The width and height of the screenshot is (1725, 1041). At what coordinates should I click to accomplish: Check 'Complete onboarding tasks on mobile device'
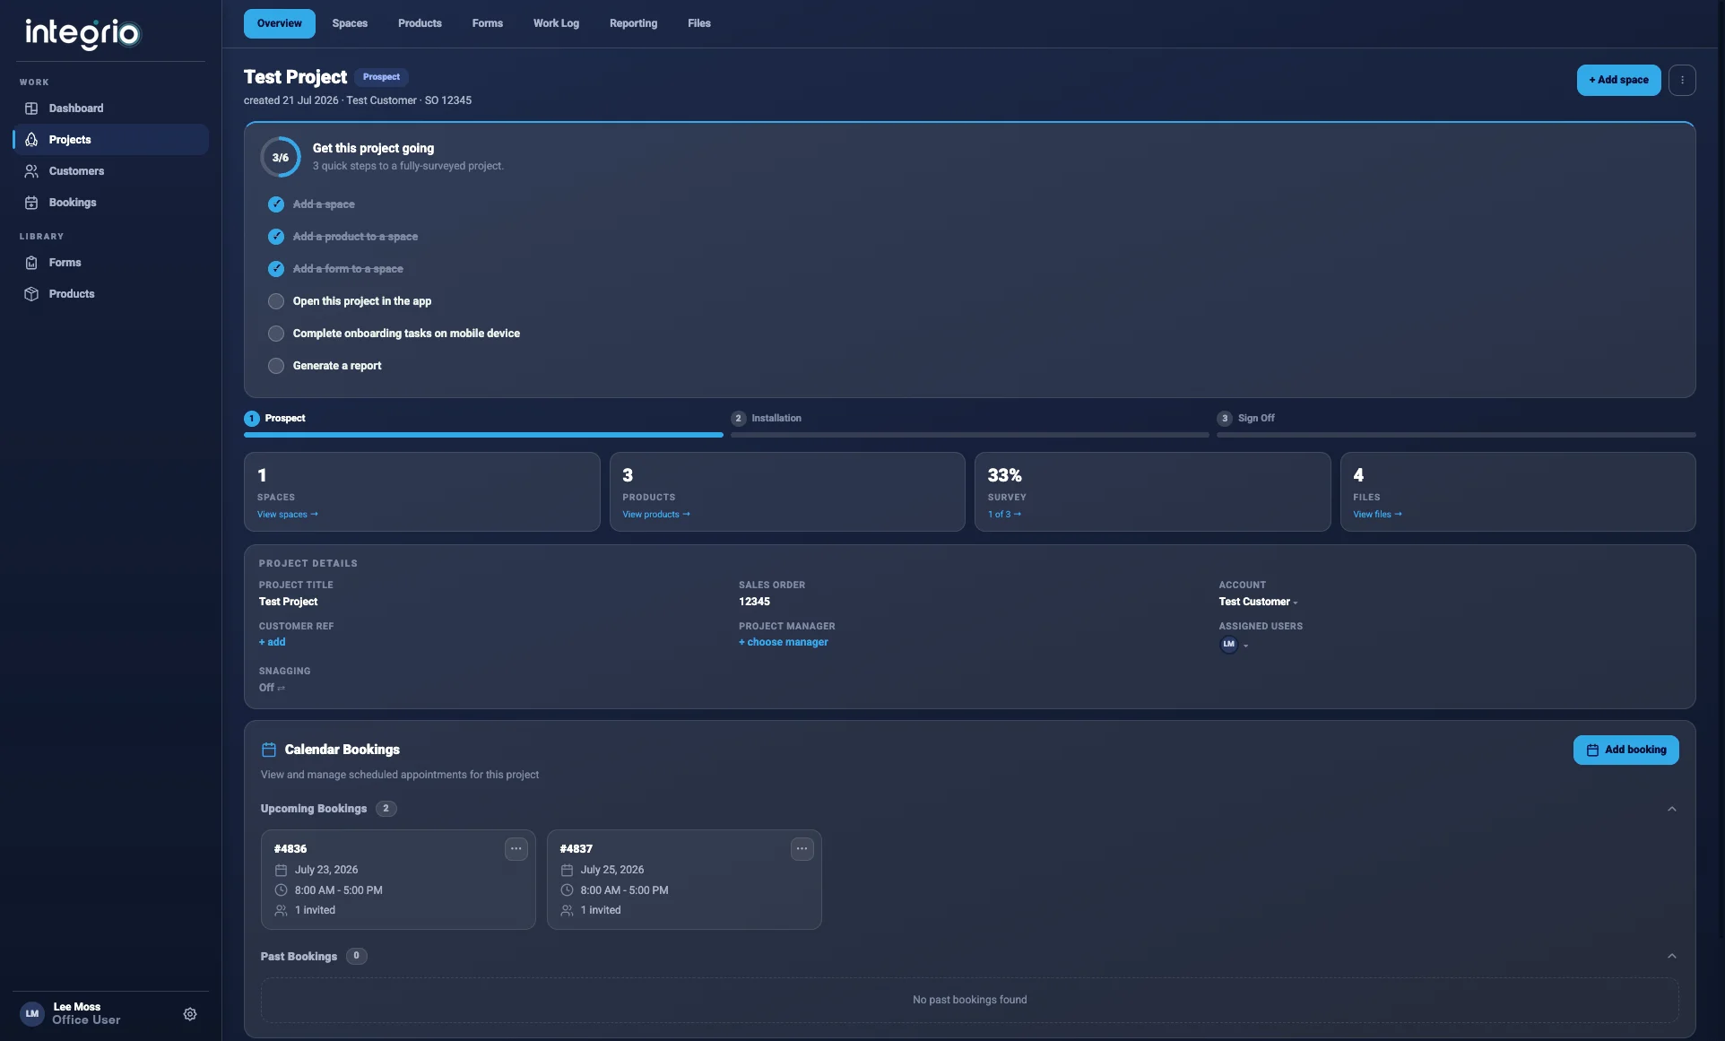point(276,334)
